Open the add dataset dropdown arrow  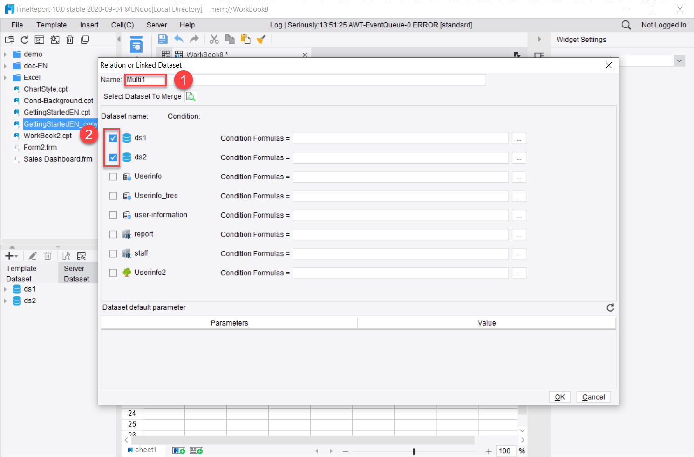click(16, 255)
